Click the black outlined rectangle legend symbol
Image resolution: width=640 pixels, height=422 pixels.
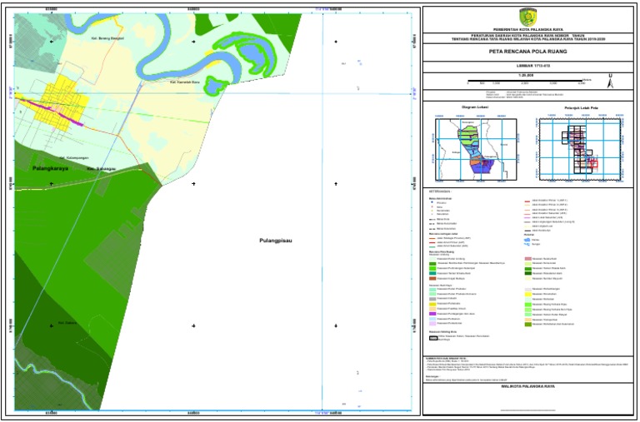point(433,338)
